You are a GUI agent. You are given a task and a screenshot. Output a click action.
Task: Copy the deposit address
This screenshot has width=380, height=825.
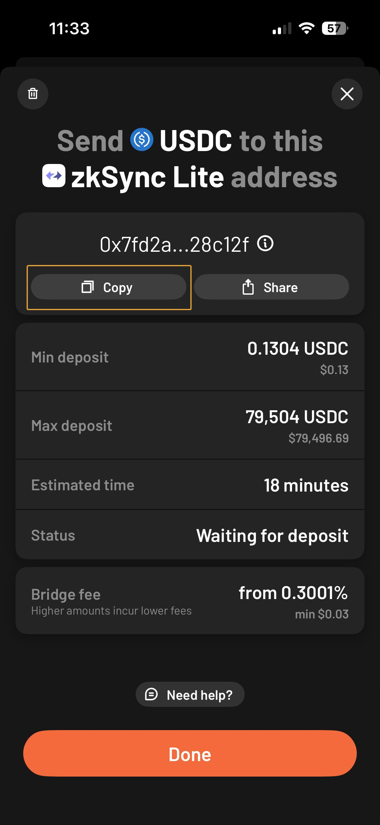point(109,287)
